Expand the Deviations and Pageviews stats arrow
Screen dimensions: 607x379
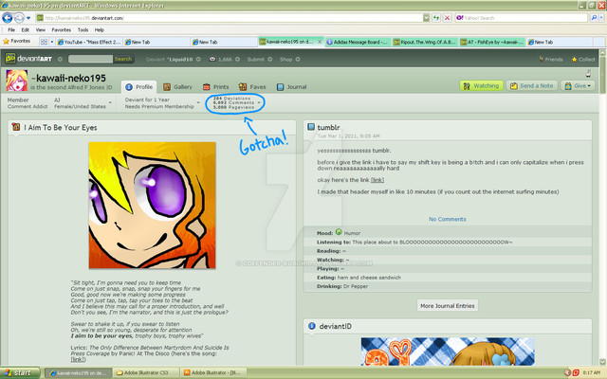click(259, 103)
